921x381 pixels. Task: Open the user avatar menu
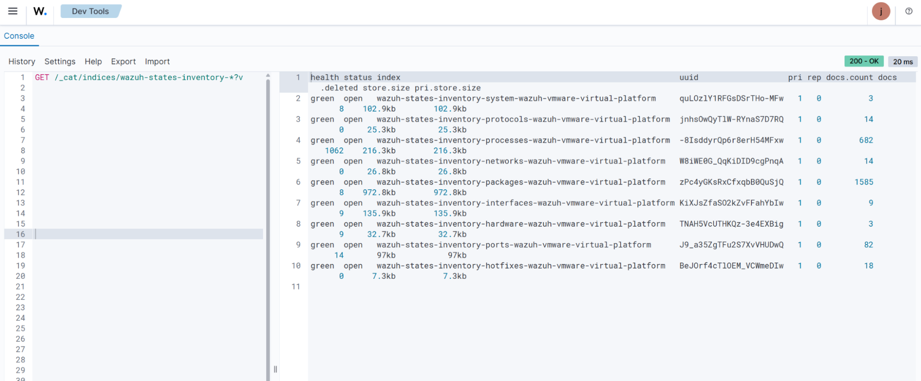(x=880, y=11)
